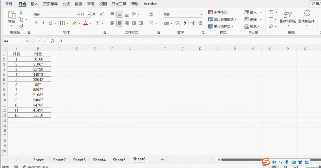
Task: Select column D header
Action: 77,49
